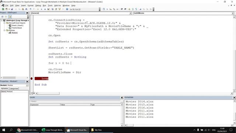236x133 pixels.
Task: Click the Comment Block icon
Action: 133,9
